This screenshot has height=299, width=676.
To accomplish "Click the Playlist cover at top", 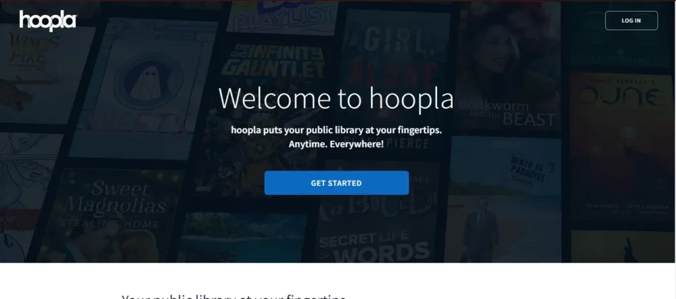I will 283,17.
